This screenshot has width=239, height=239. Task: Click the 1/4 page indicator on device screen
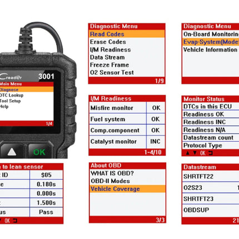[49, 123]
